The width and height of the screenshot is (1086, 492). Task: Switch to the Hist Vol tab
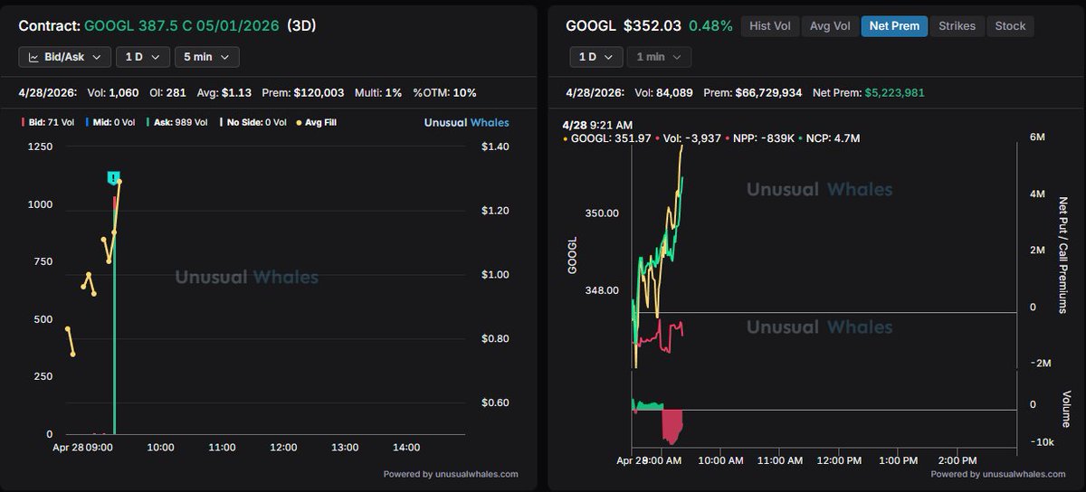(770, 26)
